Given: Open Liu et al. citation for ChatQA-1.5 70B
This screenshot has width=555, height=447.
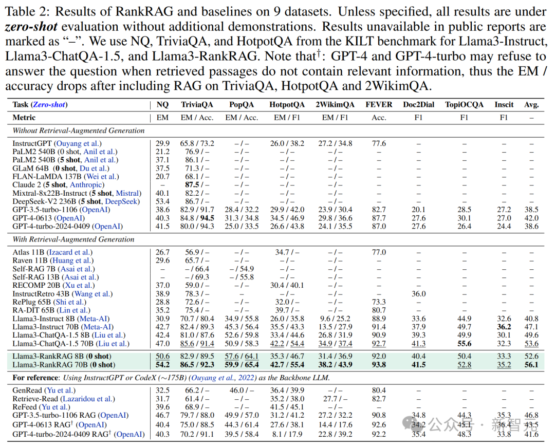Looking at the screenshot, I should click(x=113, y=344).
